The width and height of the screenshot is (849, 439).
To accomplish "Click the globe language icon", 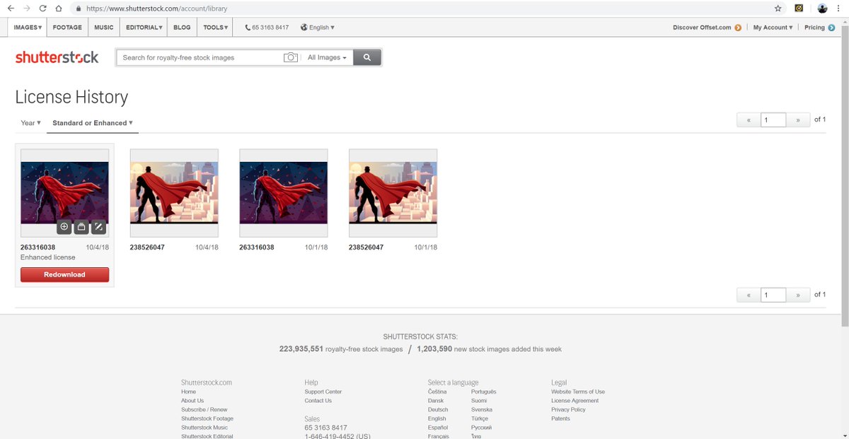I will click(x=304, y=28).
